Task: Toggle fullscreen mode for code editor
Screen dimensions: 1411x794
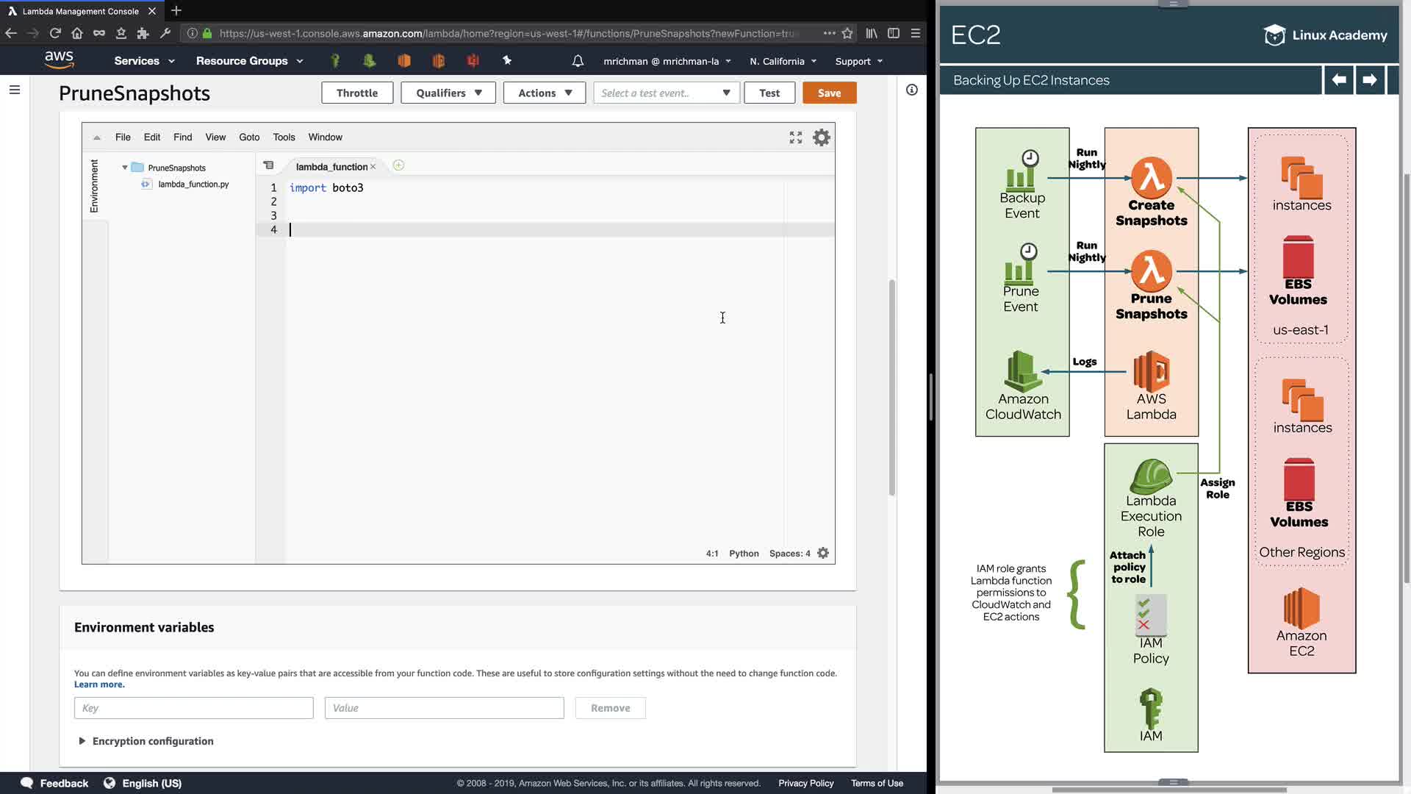Action: pos(795,137)
